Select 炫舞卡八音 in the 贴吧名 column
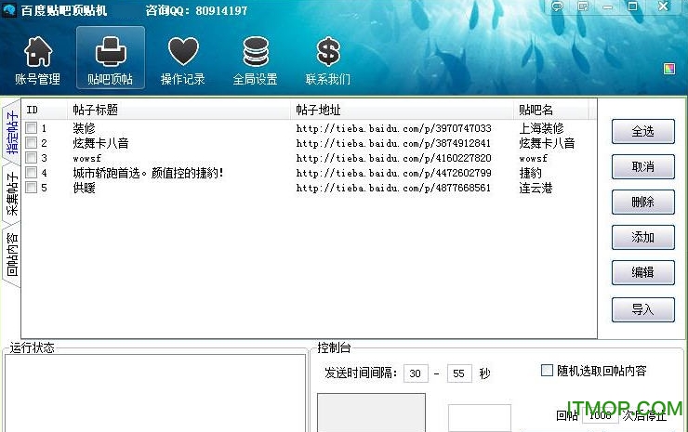Image resolution: width=688 pixels, height=432 pixels. click(x=547, y=143)
